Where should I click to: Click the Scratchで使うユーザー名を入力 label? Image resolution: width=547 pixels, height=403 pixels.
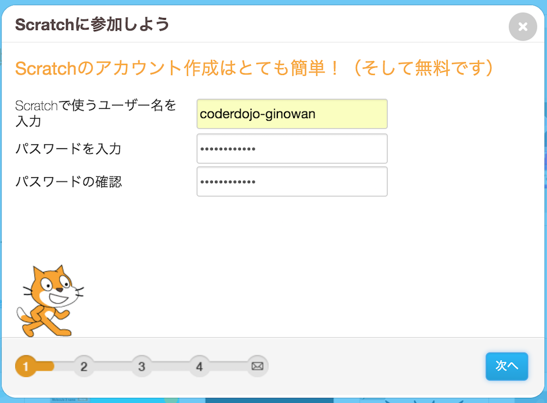[96, 113]
